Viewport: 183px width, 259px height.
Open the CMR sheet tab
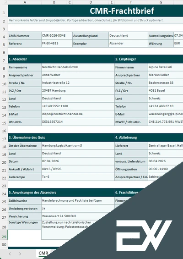pos(43,253)
